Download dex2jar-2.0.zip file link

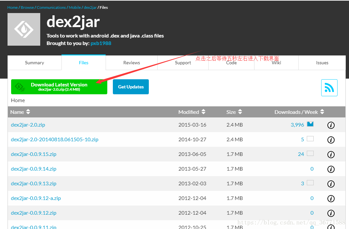[28, 125]
